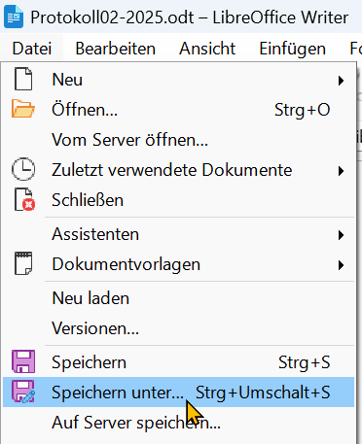Viewport: 362px width, 444px height.
Task: Open the Bearbeiten menu
Action: click(x=116, y=49)
